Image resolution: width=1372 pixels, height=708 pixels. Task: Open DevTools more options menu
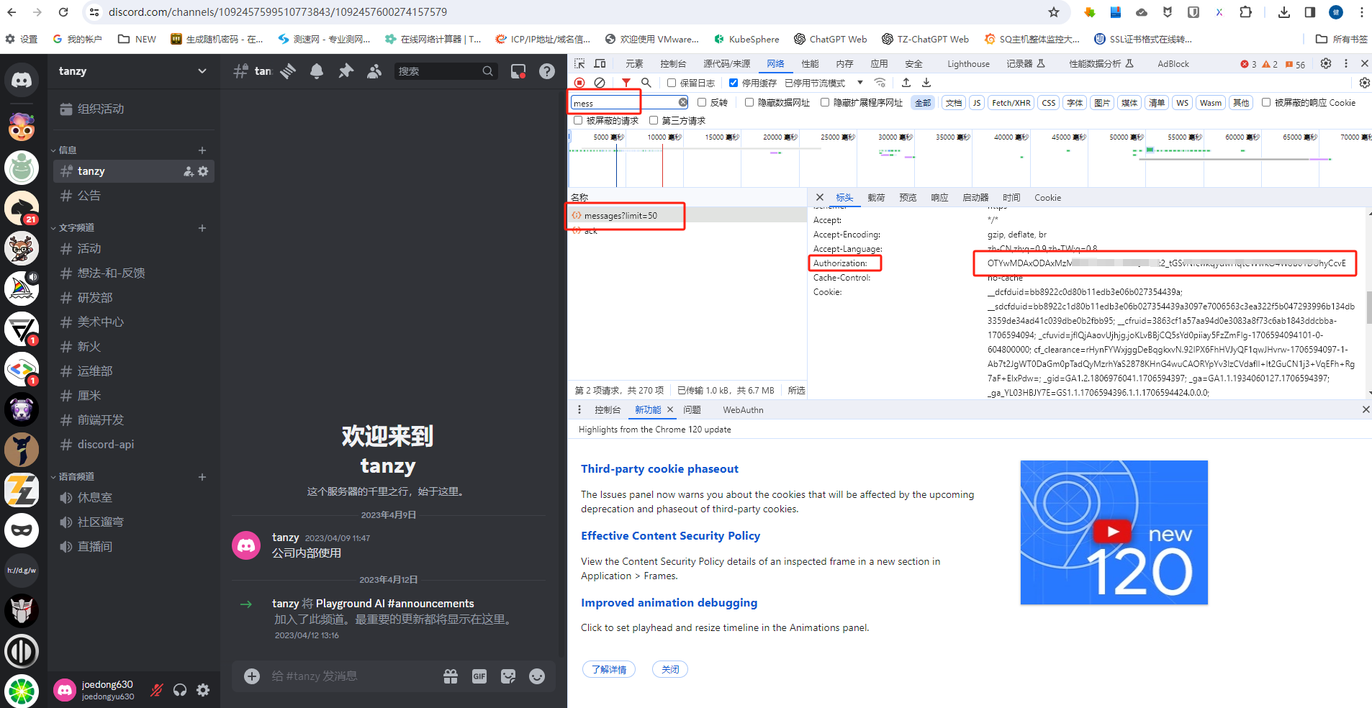coord(1346,63)
